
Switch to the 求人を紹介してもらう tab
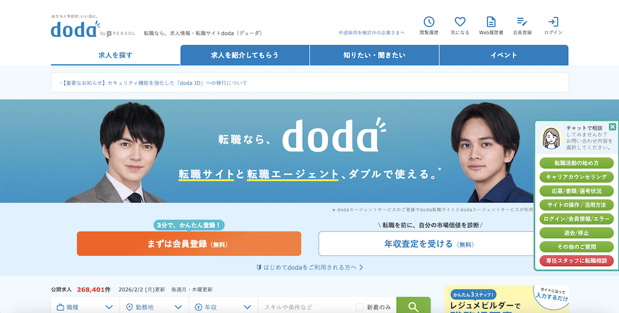pyautogui.click(x=245, y=55)
